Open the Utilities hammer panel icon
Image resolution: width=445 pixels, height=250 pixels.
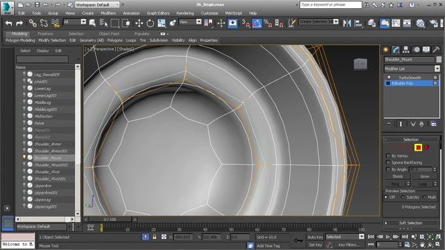pyautogui.click(x=436, y=49)
